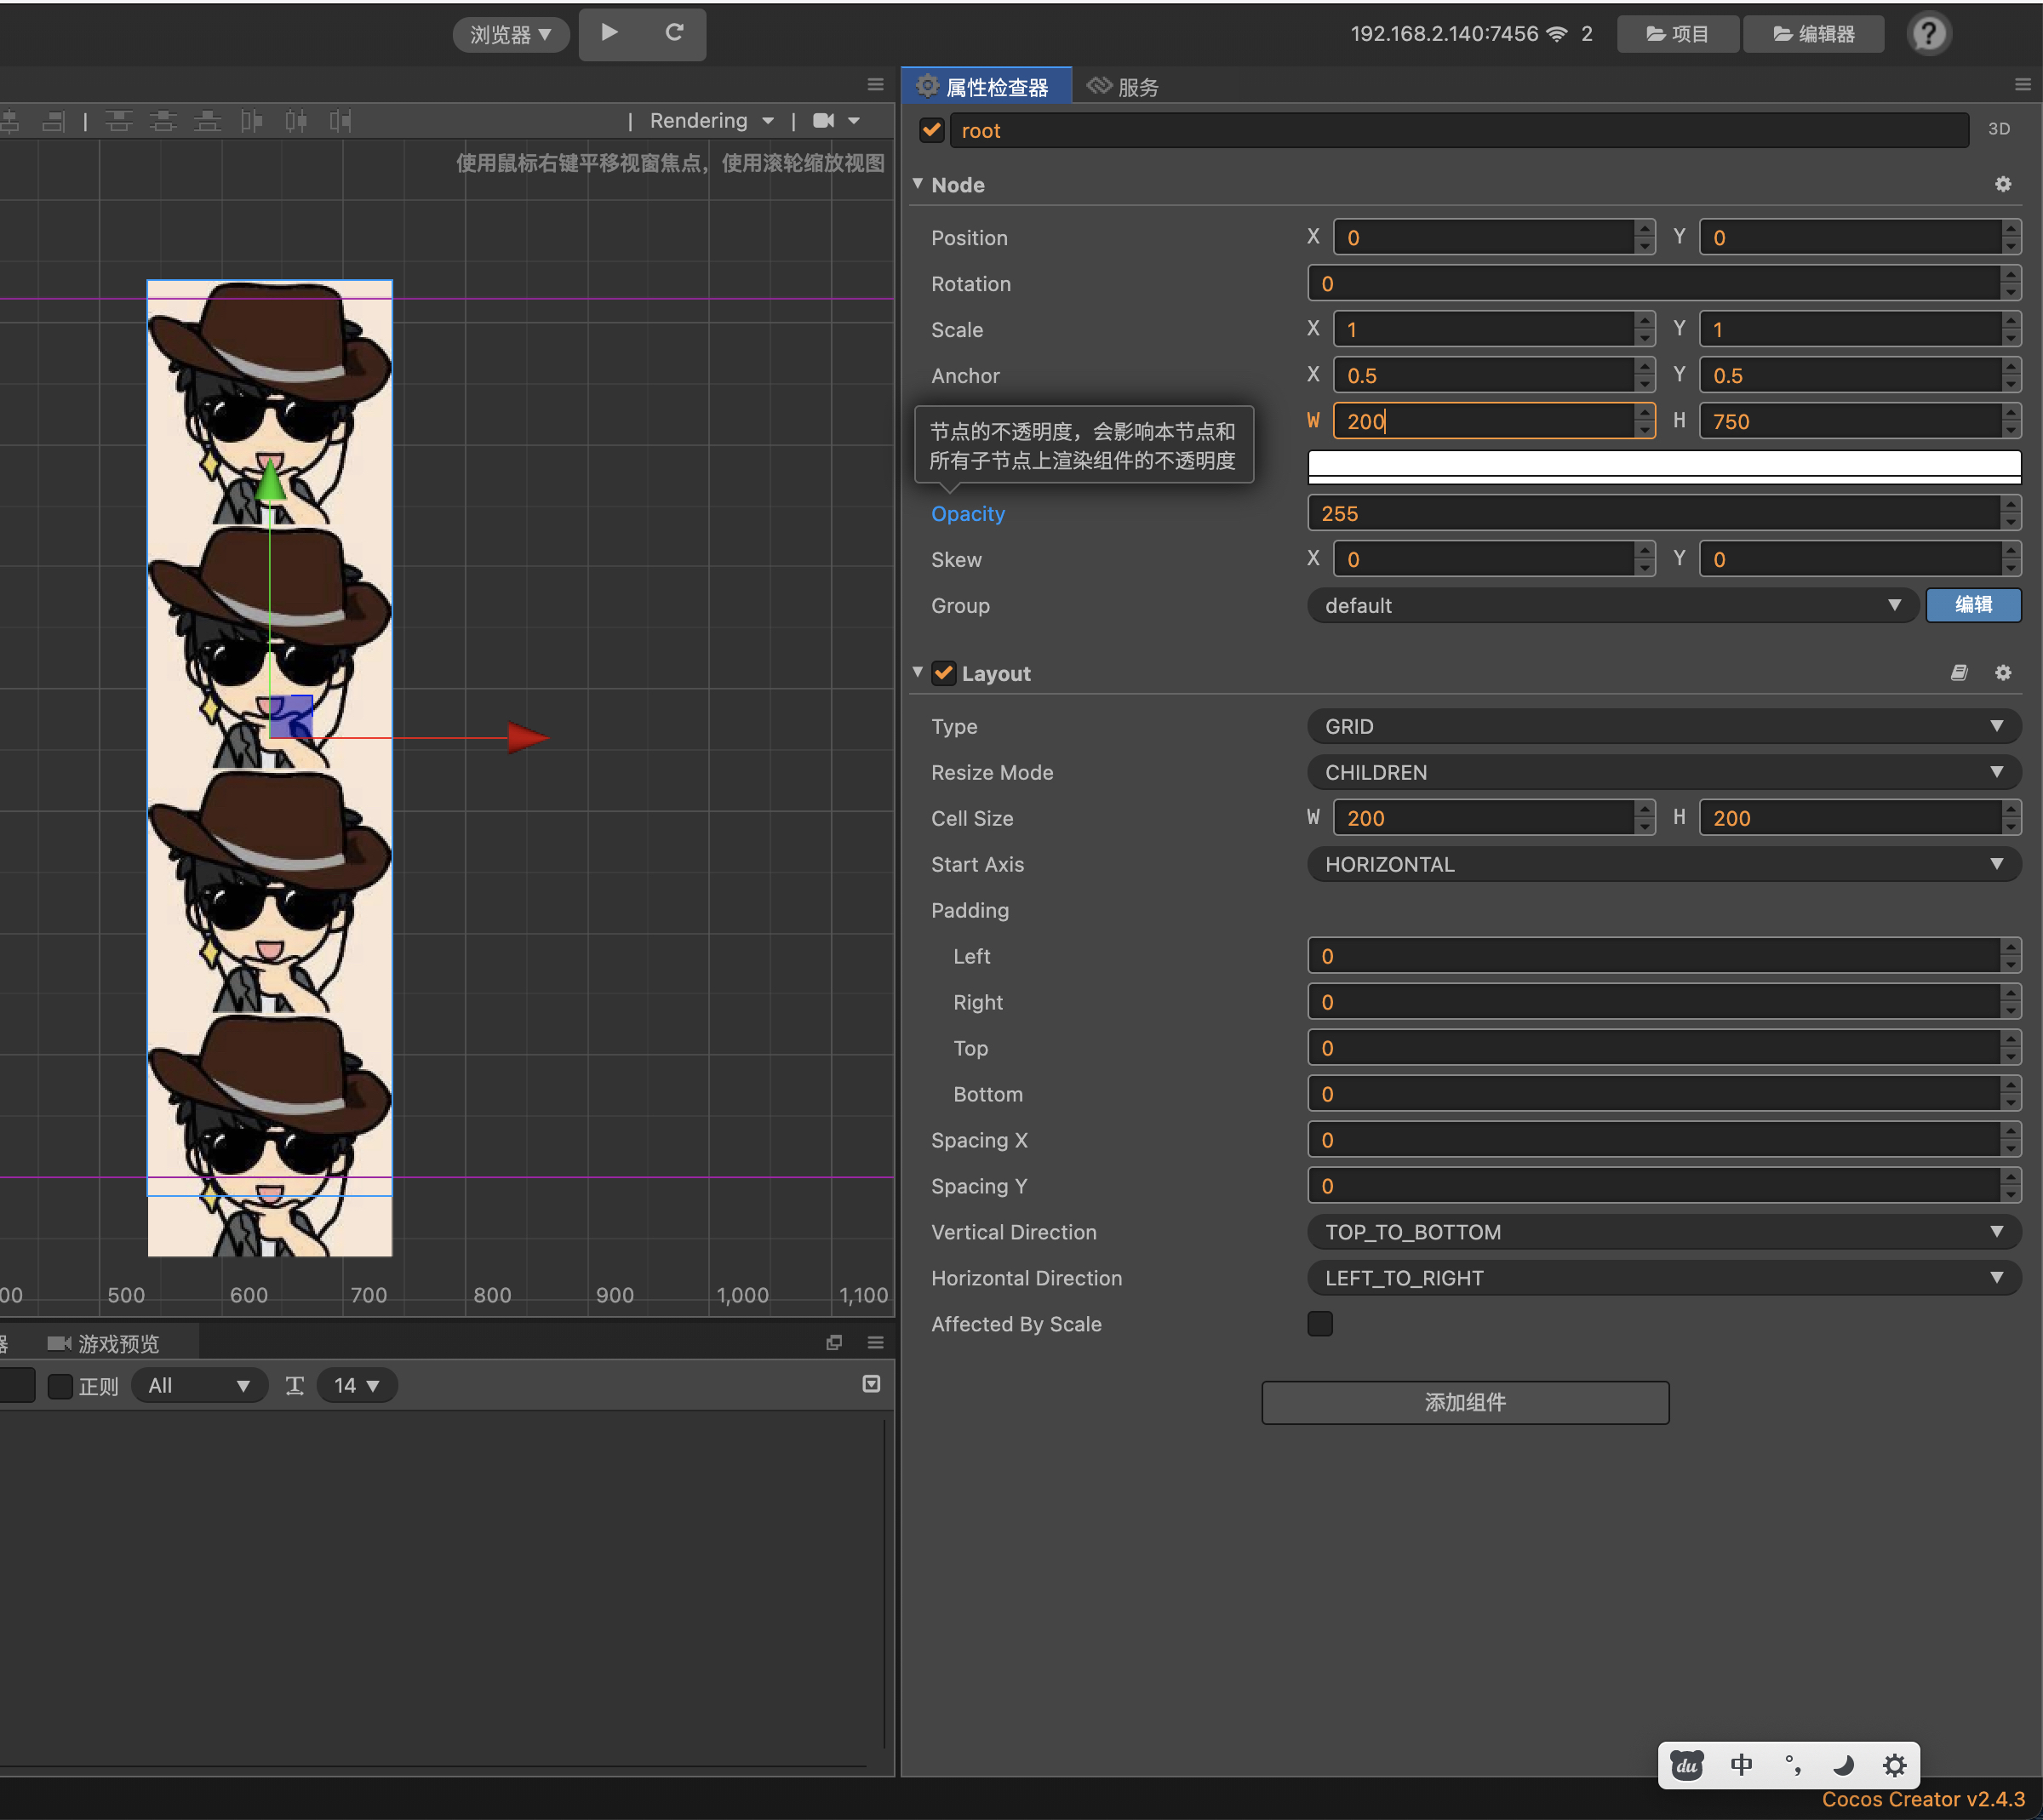
Task: Pop out the console panel
Action: pos(834,1342)
